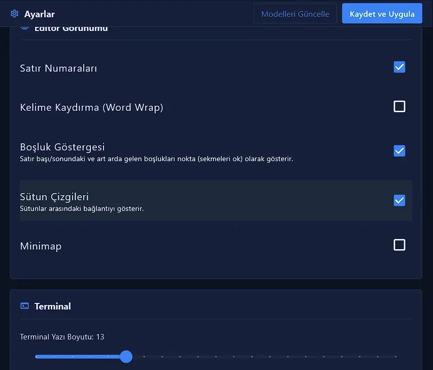This screenshot has width=433, height=370.
Task: Click the settings gear icon beside Ayarlar
Action: (14, 14)
